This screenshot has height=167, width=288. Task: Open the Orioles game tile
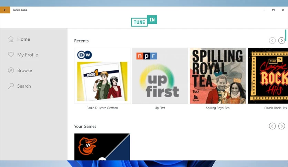(x=102, y=147)
